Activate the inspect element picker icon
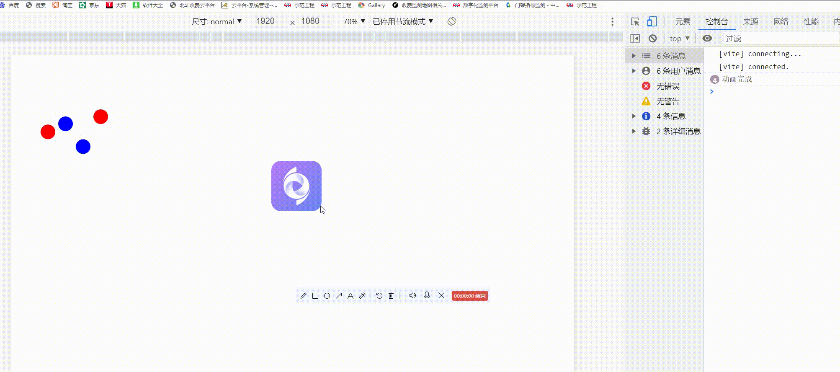840x372 pixels. [x=635, y=22]
